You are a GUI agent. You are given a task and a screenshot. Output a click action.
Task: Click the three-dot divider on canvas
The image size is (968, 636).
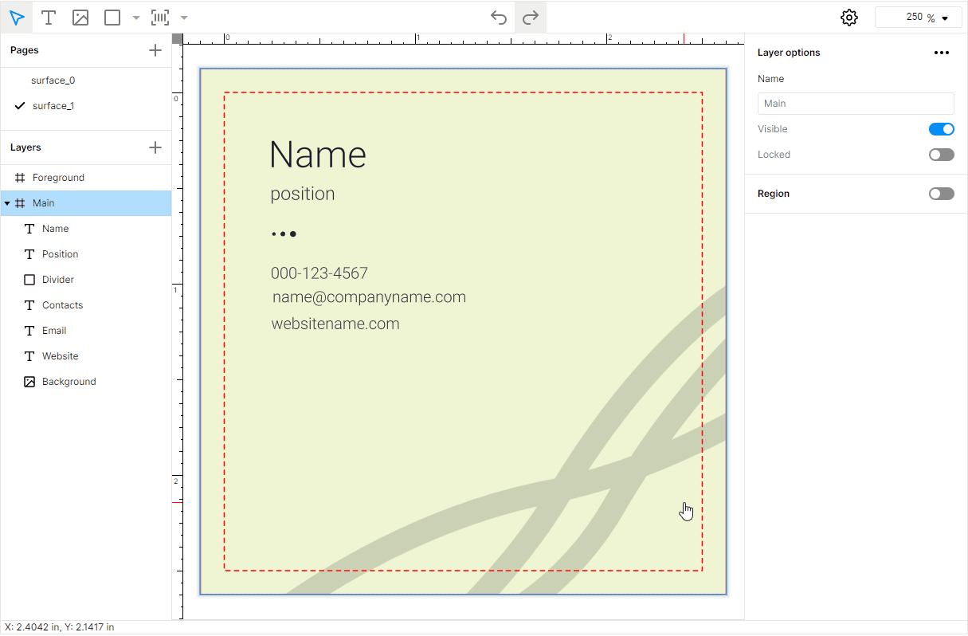(x=284, y=234)
